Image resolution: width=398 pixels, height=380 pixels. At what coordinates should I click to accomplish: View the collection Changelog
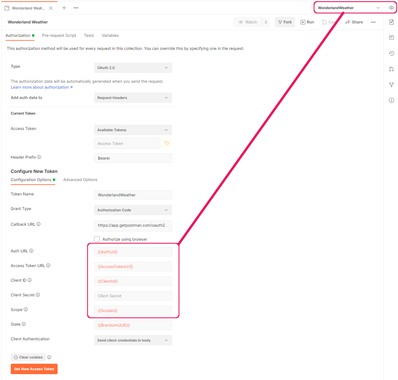pyautogui.click(x=391, y=53)
